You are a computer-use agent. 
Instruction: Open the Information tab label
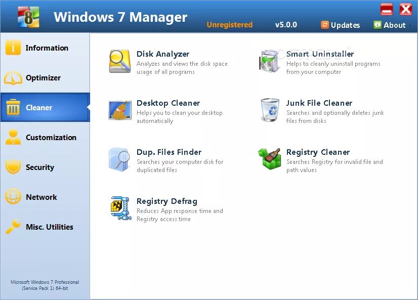click(47, 48)
